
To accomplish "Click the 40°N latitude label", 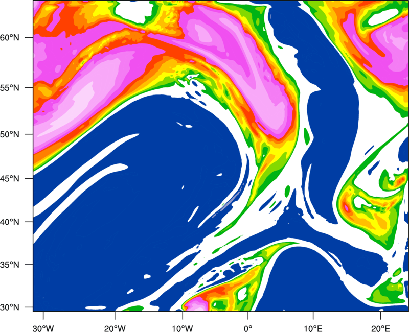I will [x=10, y=222].
